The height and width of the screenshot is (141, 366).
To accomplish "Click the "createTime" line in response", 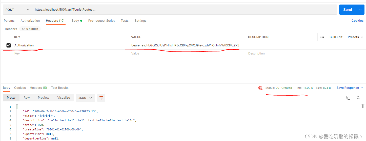I will [x=53, y=129].
